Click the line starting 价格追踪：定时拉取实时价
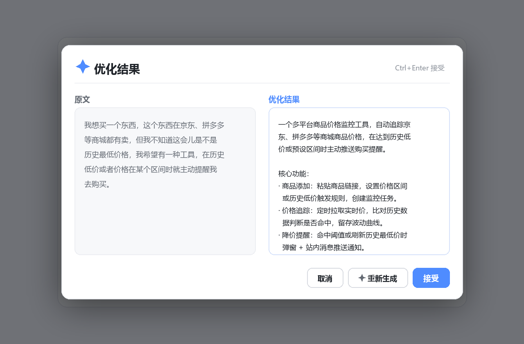The image size is (524, 344). click(343, 210)
